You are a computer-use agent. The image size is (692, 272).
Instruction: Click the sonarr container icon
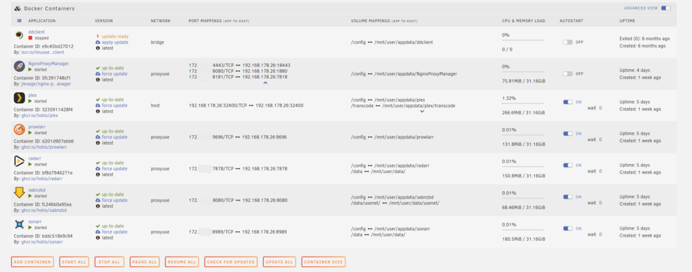[19, 224]
